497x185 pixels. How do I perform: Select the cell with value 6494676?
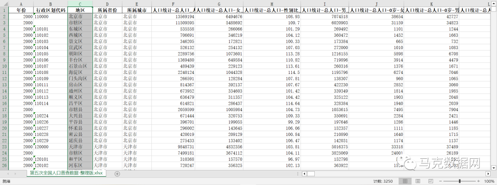coord(220,17)
